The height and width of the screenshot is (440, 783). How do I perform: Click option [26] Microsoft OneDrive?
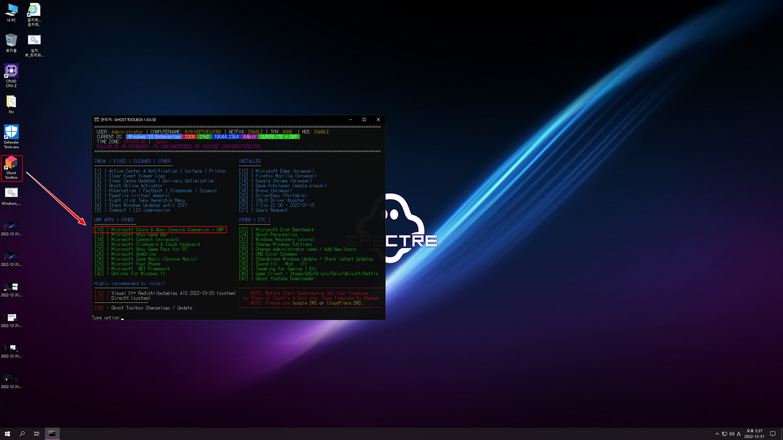click(125, 254)
